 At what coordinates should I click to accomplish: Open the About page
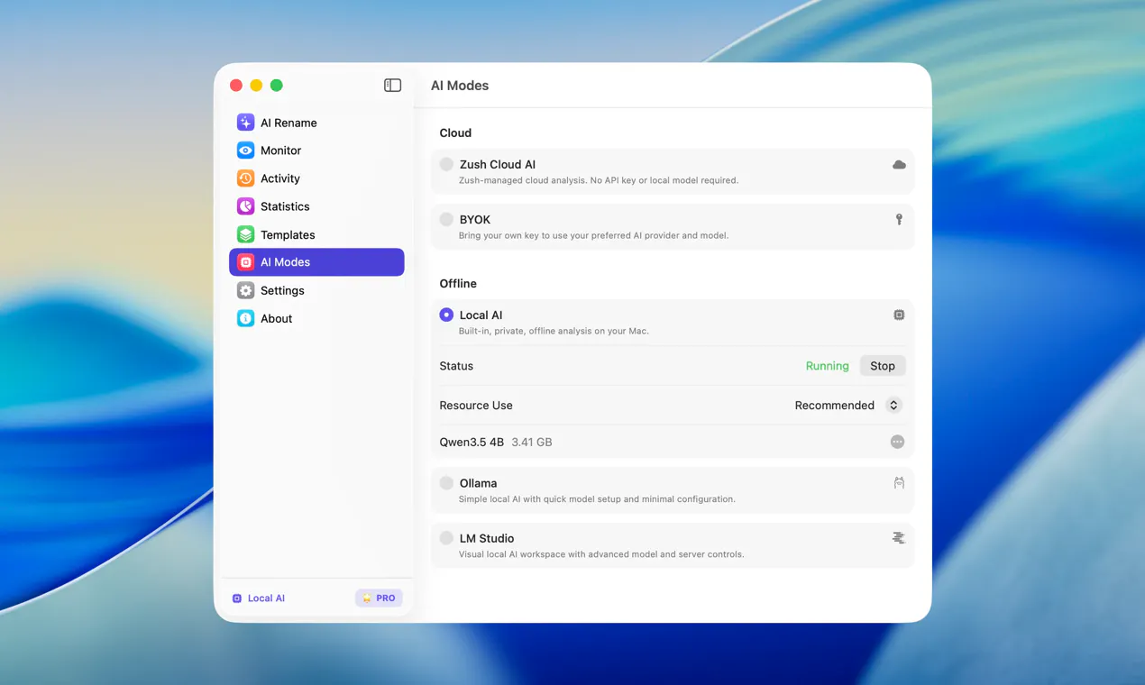pyautogui.click(x=316, y=318)
